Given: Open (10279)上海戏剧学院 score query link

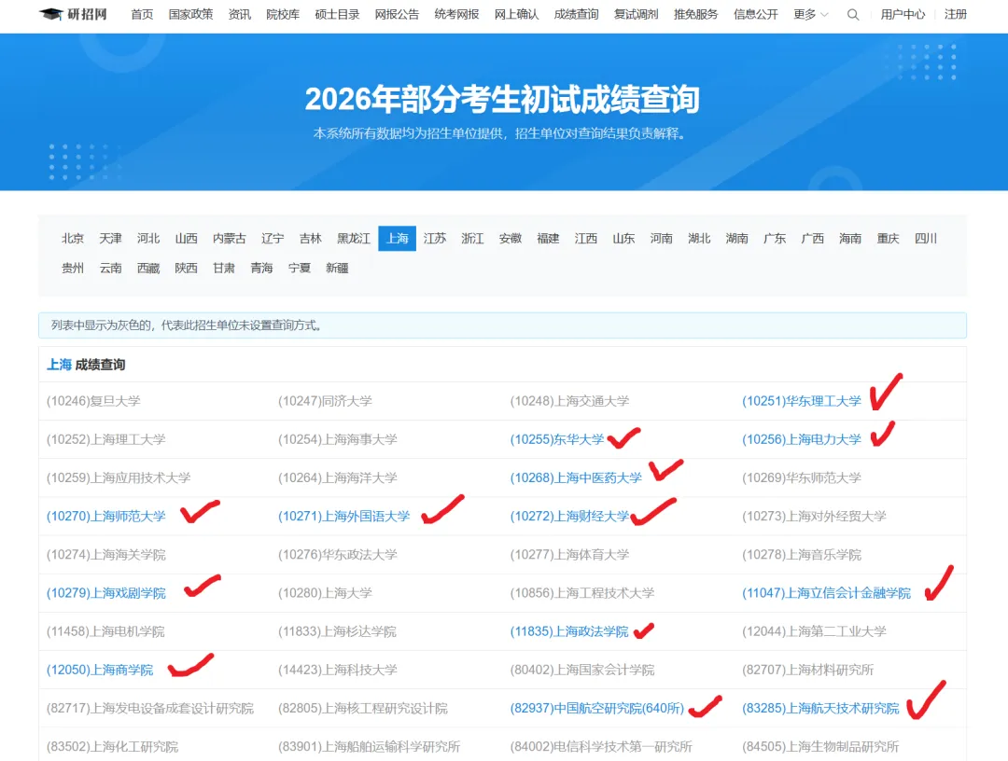Looking at the screenshot, I should pos(106,593).
